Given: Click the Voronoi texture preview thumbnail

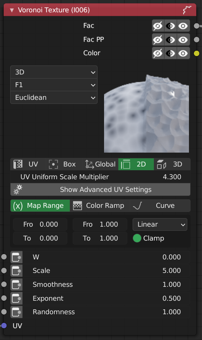Looking at the screenshot, I should [x=147, y=113].
